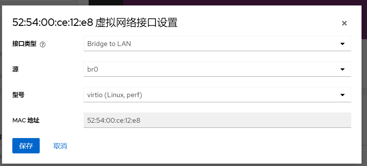Click the MAC 地址 label
This screenshot has height=166, width=367.
[26, 120]
